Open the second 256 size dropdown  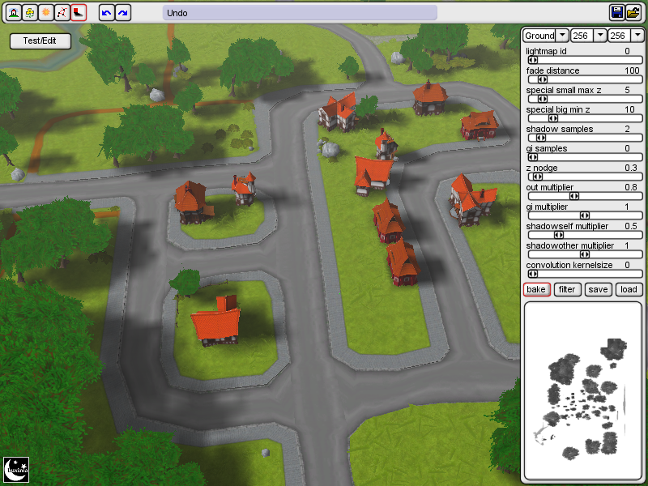coord(637,36)
